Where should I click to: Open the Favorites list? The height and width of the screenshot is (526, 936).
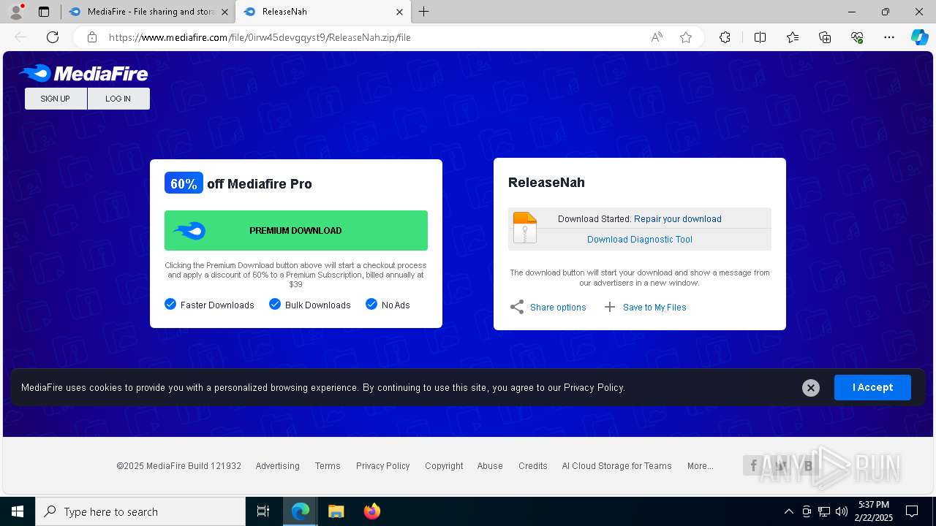click(793, 37)
